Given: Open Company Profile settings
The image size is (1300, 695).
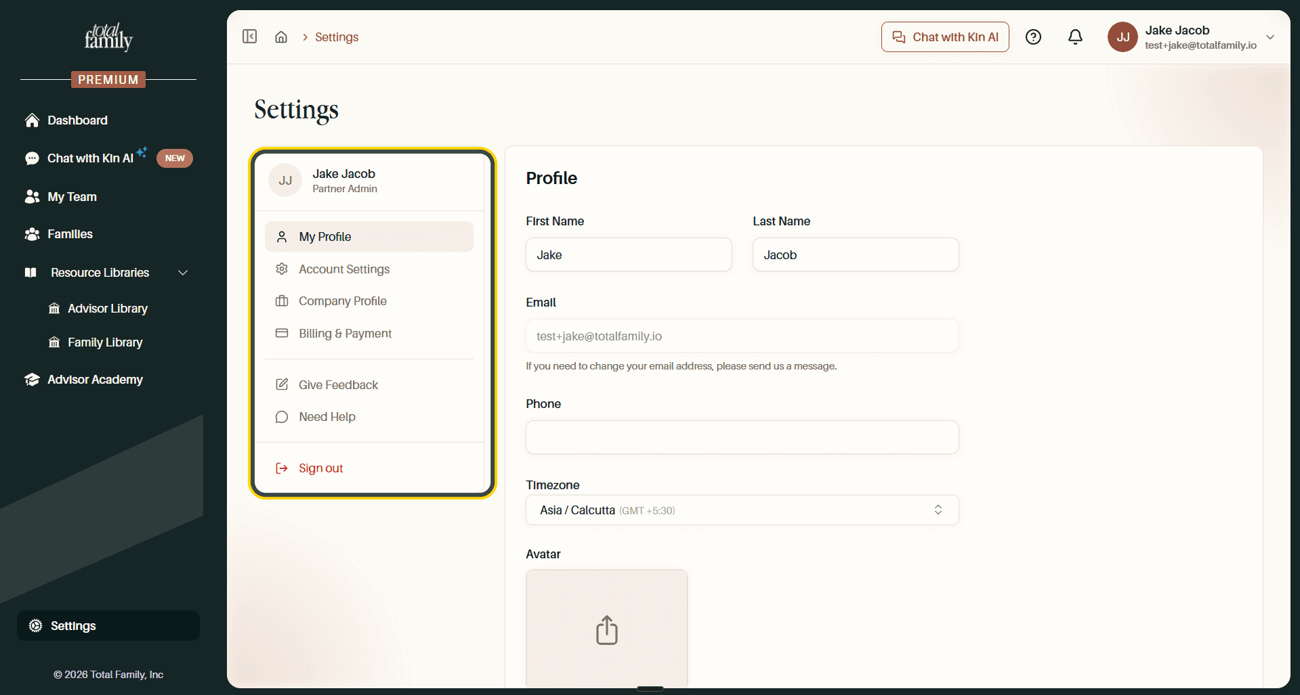Looking at the screenshot, I should pos(369,301).
